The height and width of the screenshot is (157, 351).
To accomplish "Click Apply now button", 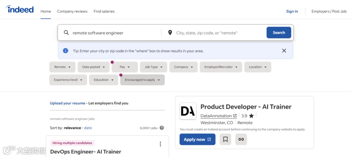I will (198, 139).
